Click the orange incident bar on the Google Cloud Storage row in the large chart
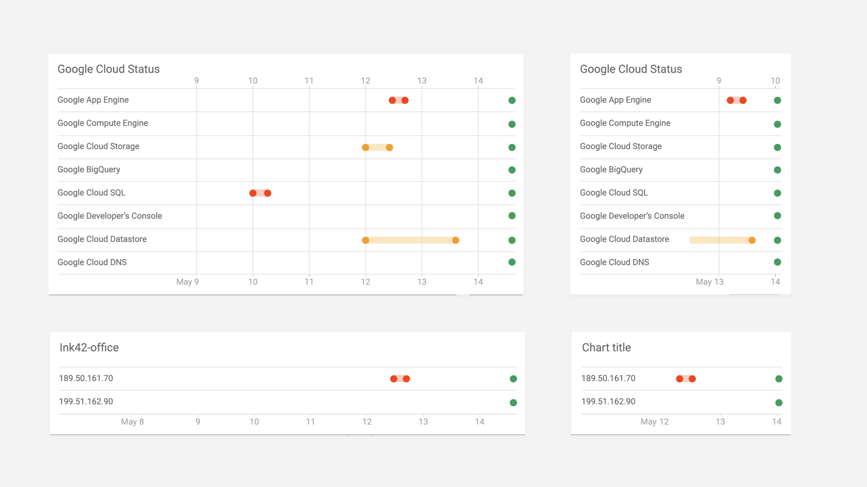The width and height of the screenshot is (867, 487). 378,147
